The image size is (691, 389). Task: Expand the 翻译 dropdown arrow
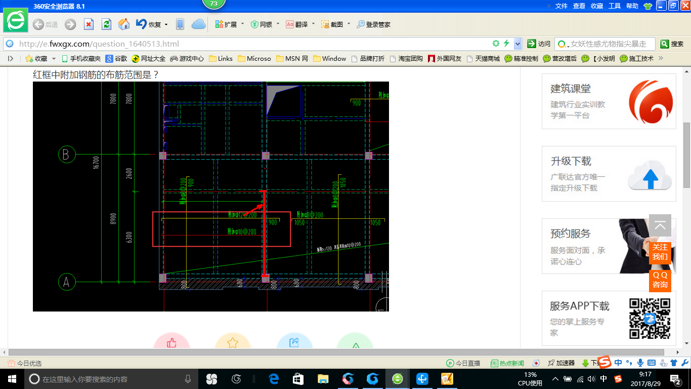(313, 24)
